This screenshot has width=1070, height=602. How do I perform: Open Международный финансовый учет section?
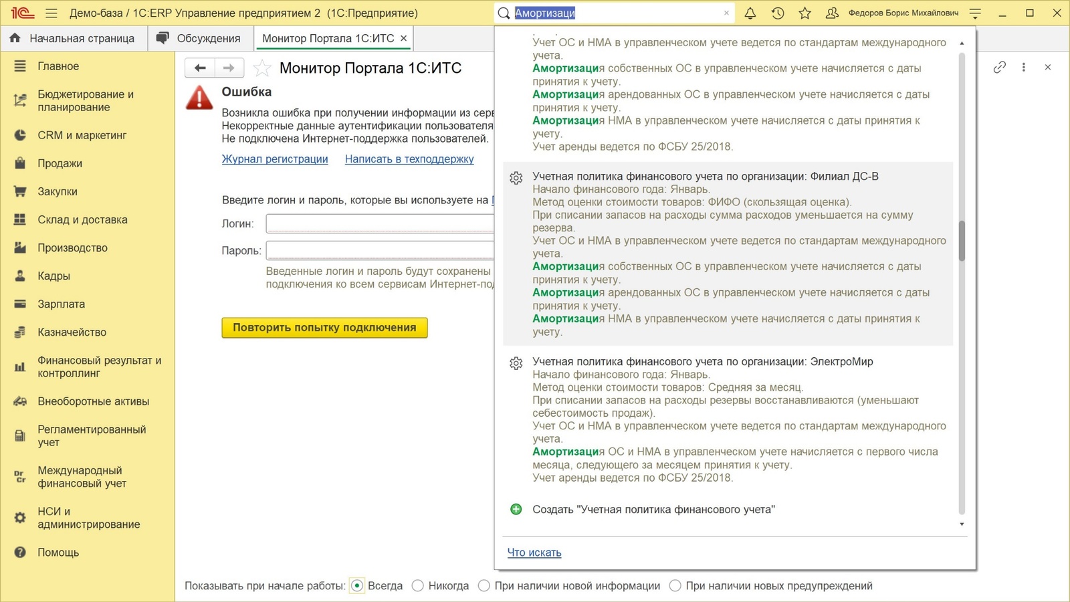point(88,477)
